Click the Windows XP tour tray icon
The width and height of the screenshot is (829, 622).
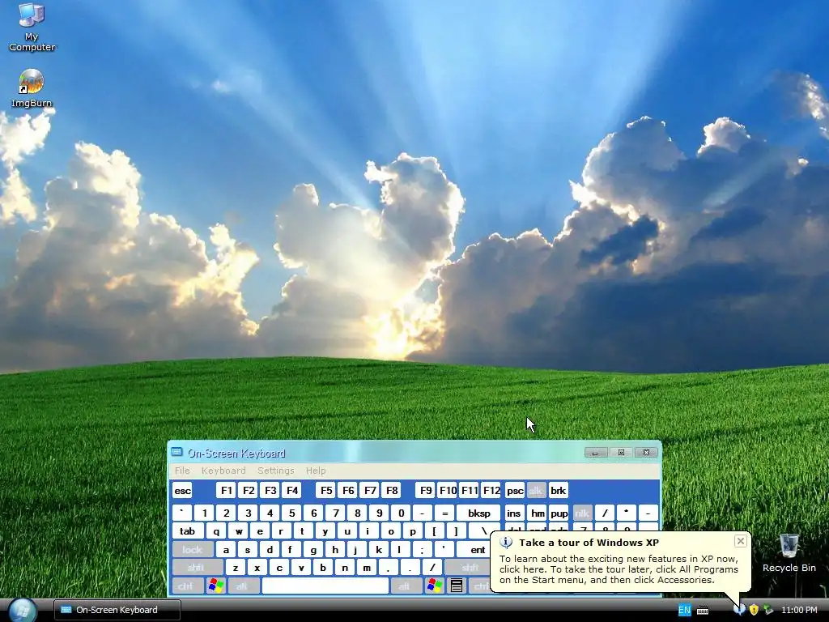click(740, 610)
